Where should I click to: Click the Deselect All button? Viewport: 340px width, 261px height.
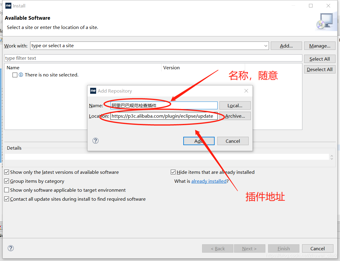[320, 69]
